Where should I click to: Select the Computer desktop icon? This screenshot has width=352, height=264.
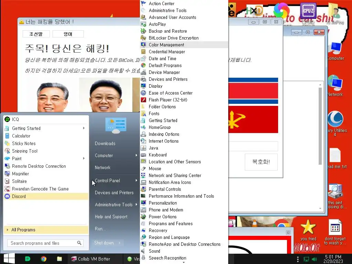(335, 51)
